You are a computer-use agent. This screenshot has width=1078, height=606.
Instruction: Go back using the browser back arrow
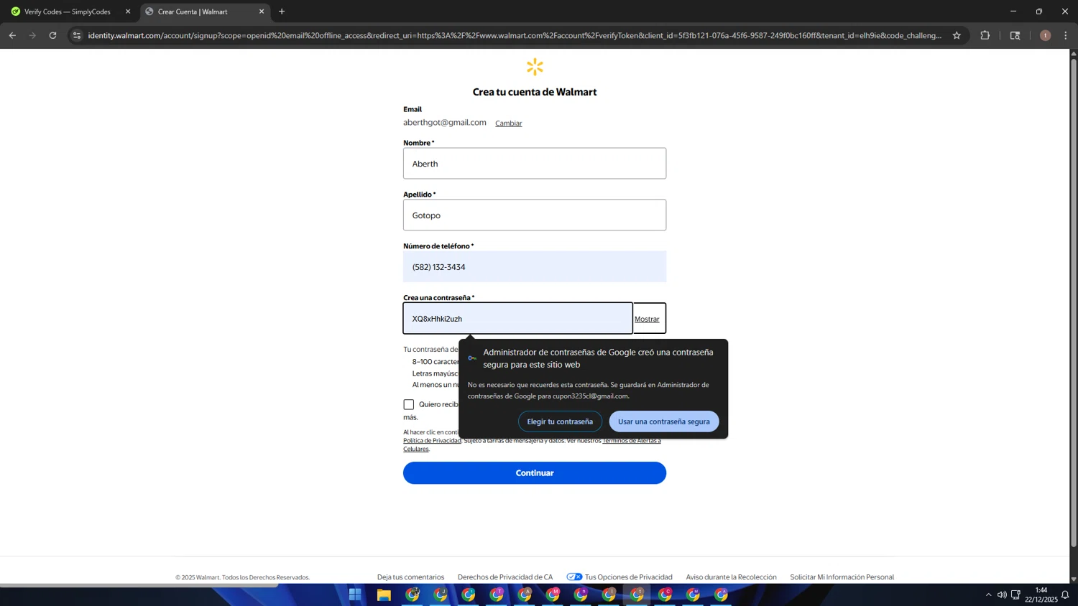coord(12,35)
